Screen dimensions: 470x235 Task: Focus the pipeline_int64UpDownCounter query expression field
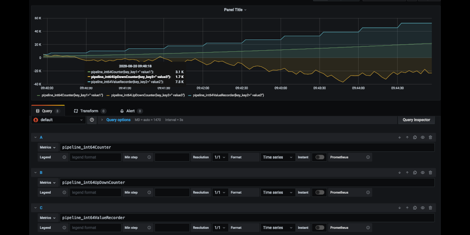point(247,182)
